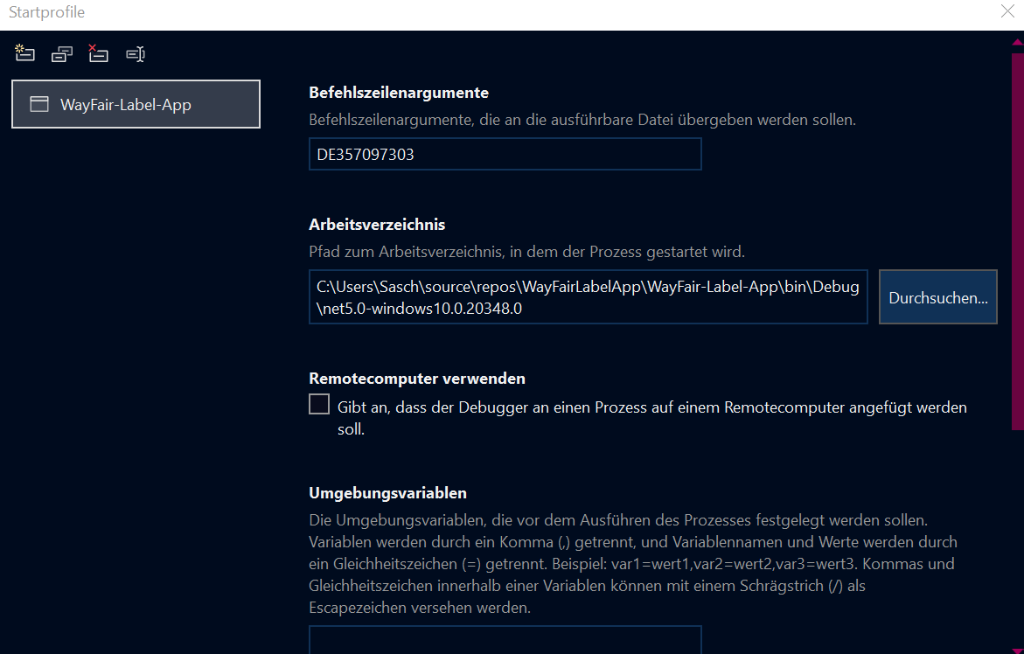Delete the selected launch profile
The height and width of the screenshot is (654, 1024).
point(98,53)
